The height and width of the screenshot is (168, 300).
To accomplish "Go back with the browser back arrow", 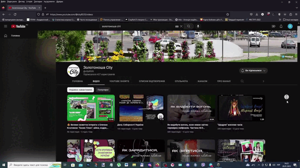I will (x=4, y=14).
